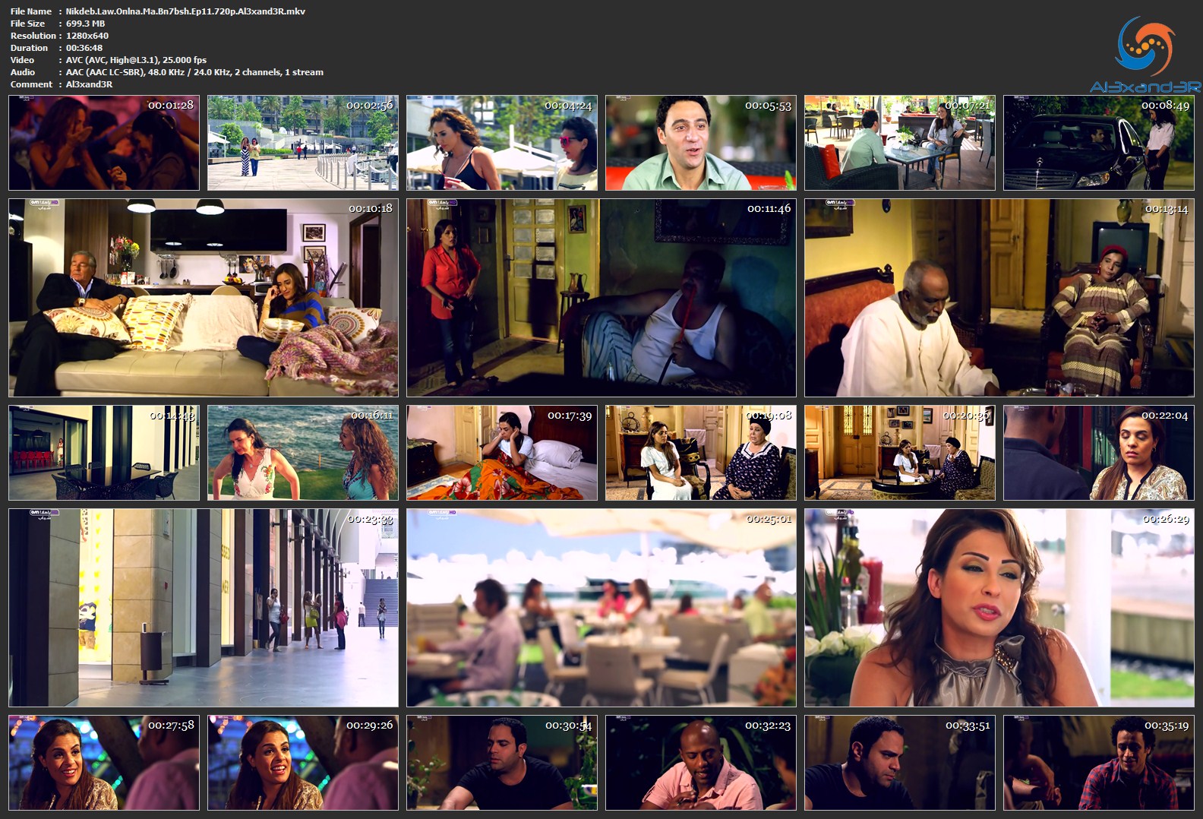Select the living room frame at 00:10:18
The width and height of the screenshot is (1203, 819).
pos(204,298)
